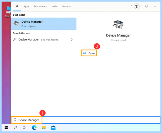Open File Explorer from taskbar
The height and width of the screenshot is (133, 162).
click(x=43, y=128)
